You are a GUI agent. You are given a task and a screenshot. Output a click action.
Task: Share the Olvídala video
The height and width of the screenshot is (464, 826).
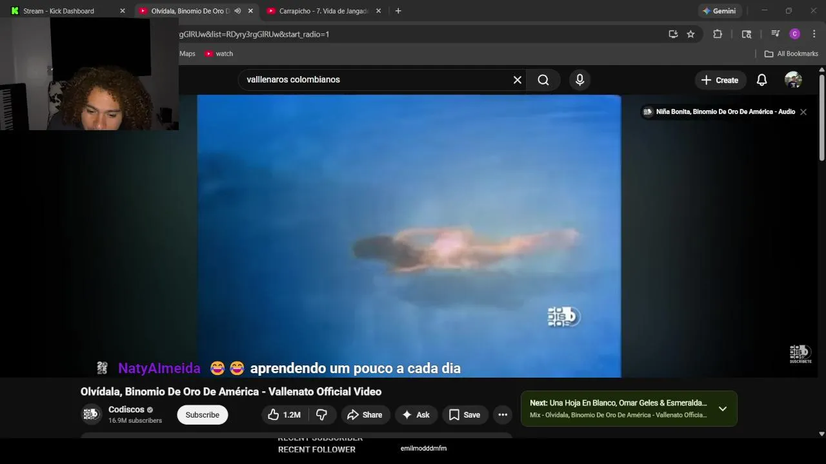pyautogui.click(x=365, y=415)
